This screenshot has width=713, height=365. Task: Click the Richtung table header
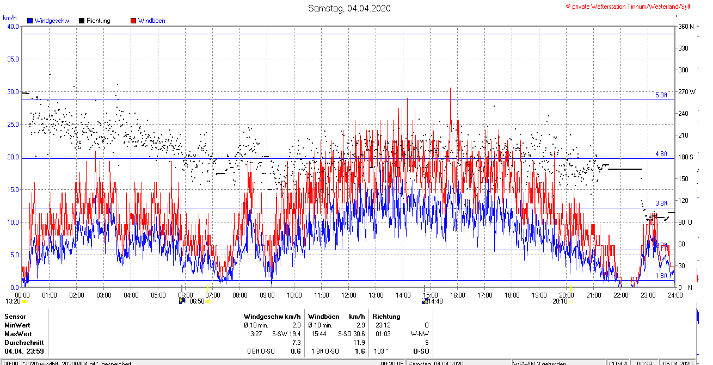point(386,316)
